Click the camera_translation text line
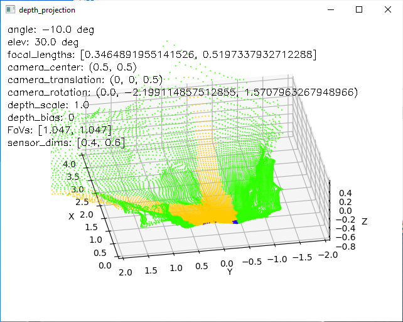The image size is (403, 322). [x=85, y=80]
